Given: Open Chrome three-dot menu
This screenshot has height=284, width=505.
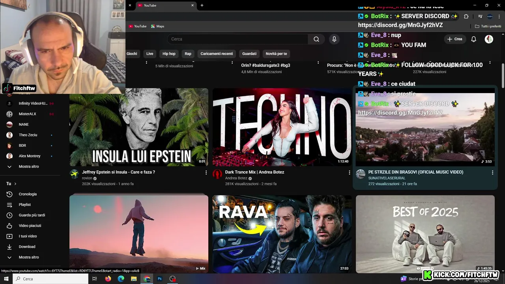Looking at the screenshot, I should [x=499, y=17].
